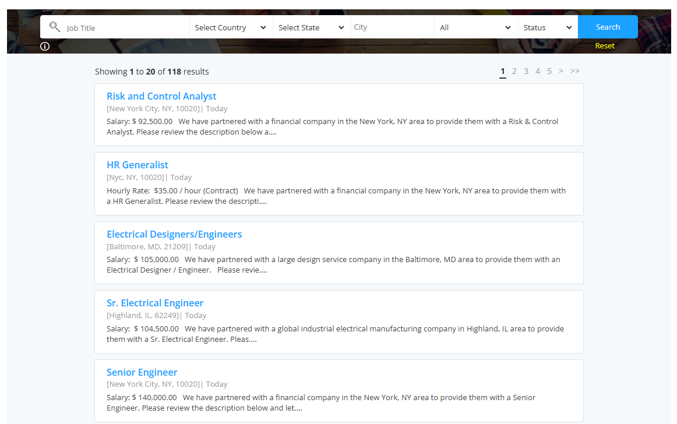Screen dimensions: 677x424
Task: Open the Select Country dropdown
Action: click(x=231, y=27)
